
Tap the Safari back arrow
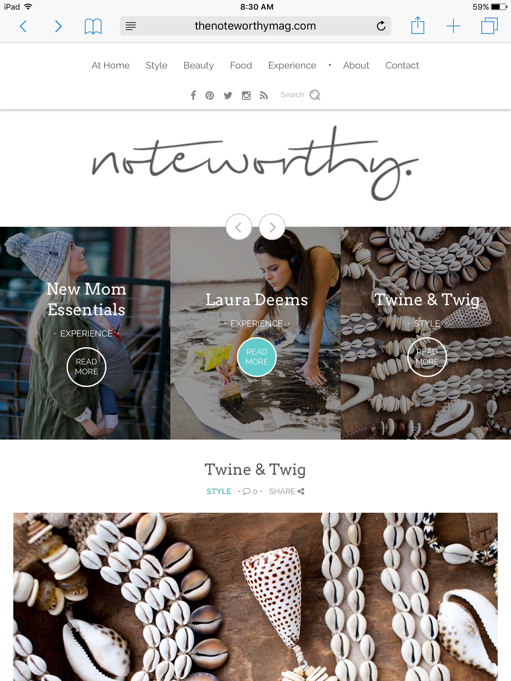point(23,26)
